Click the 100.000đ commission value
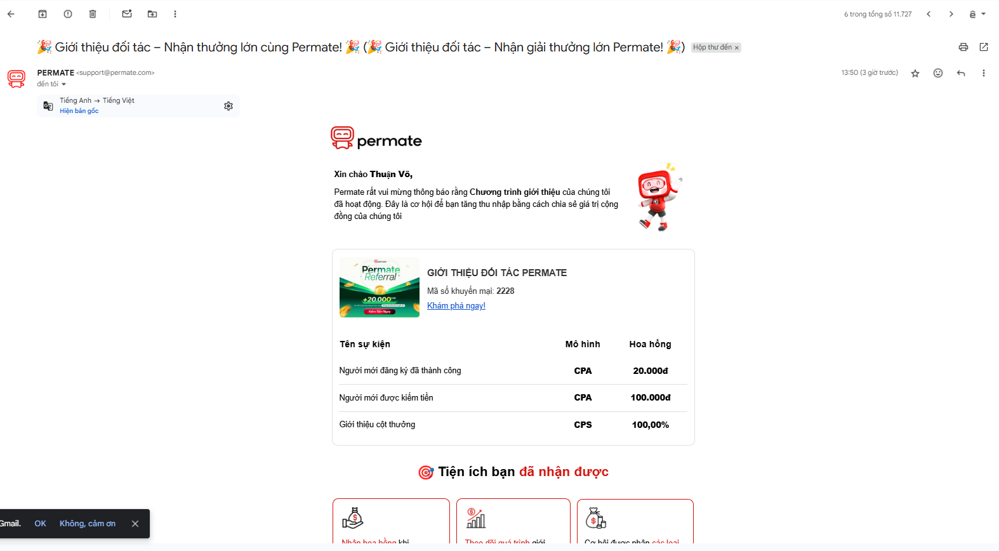Screen dimensions: 999x551 pos(651,397)
